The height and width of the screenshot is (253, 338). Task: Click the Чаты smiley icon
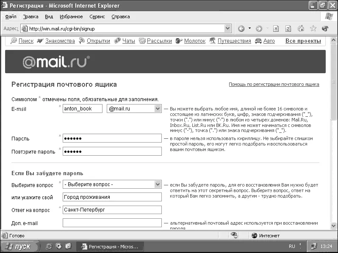click(117, 41)
